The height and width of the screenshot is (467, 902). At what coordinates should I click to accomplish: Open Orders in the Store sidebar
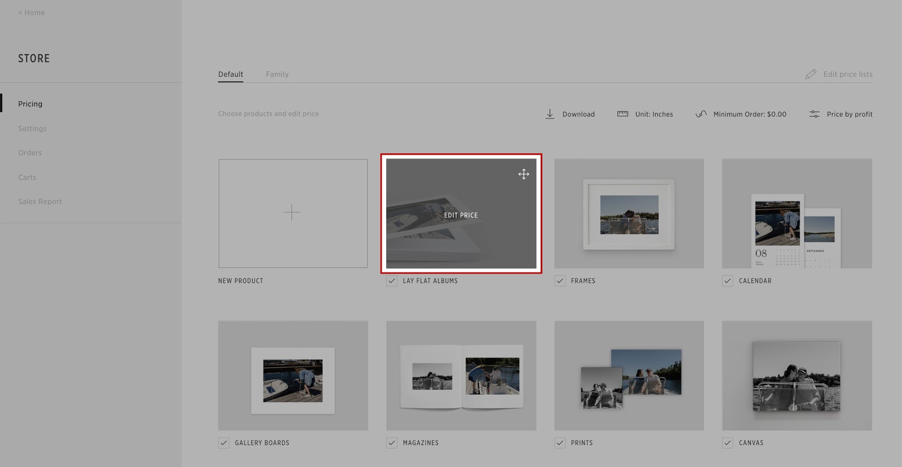coord(30,153)
